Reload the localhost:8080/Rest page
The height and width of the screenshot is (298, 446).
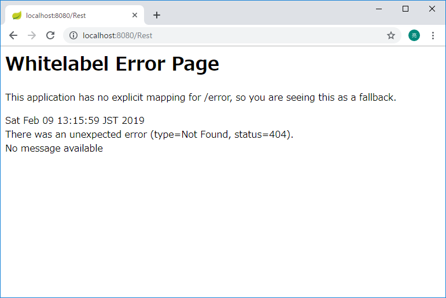[50, 35]
